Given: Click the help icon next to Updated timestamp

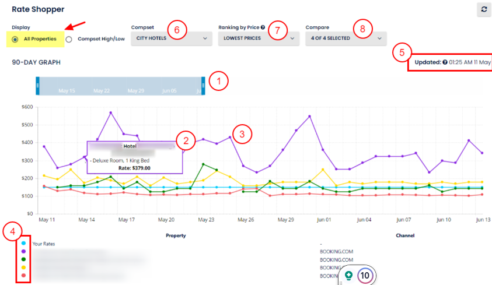Looking at the screenshot, I should coord(445,62).
